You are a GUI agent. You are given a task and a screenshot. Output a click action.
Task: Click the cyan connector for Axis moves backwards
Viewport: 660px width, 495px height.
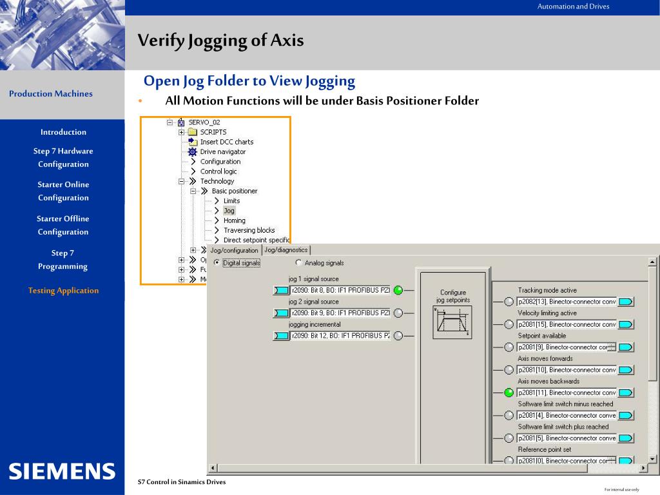(626, 393)
